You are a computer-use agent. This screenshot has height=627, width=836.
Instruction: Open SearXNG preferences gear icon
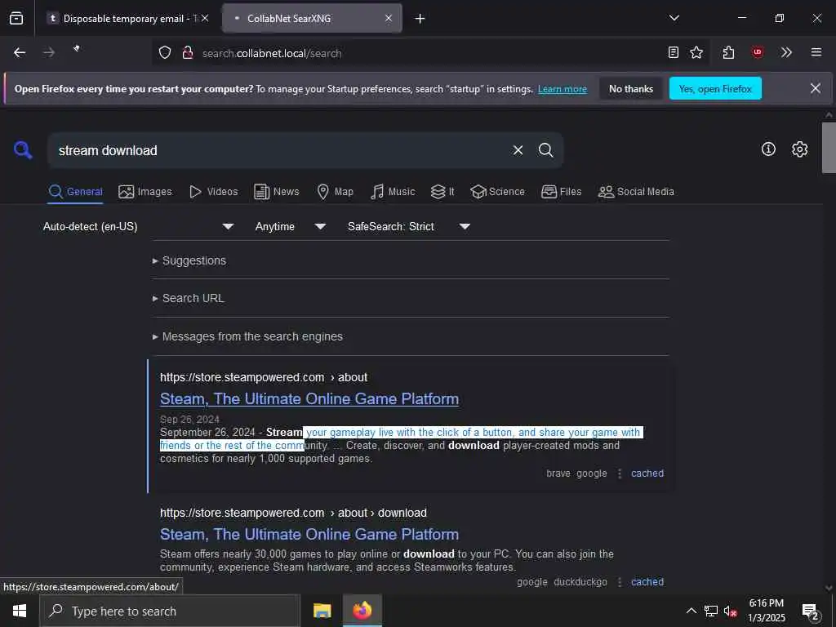click(799, 149)
